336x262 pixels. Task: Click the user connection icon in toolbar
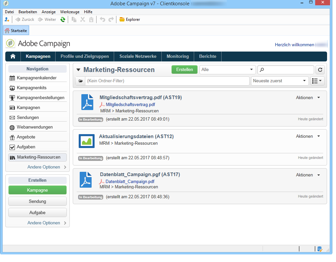[x=7, y=19]
